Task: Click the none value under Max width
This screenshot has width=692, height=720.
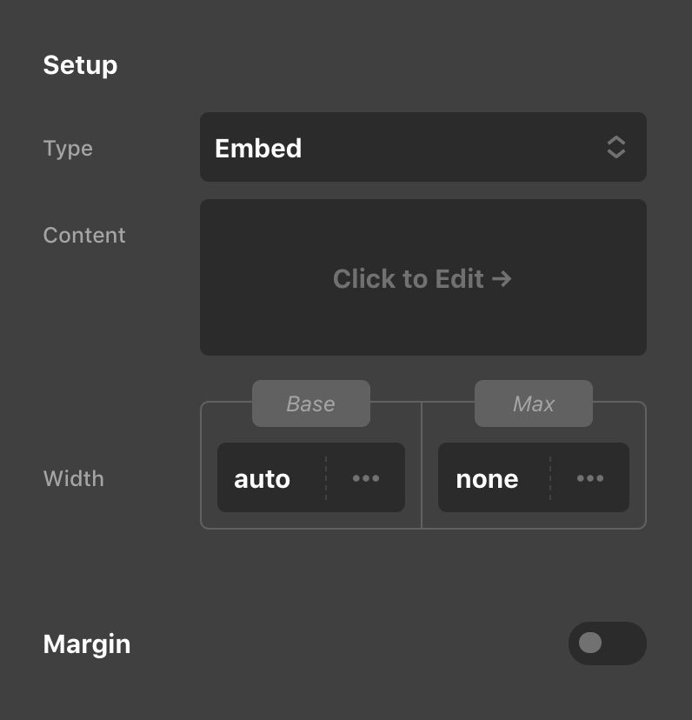Action: 486,477
